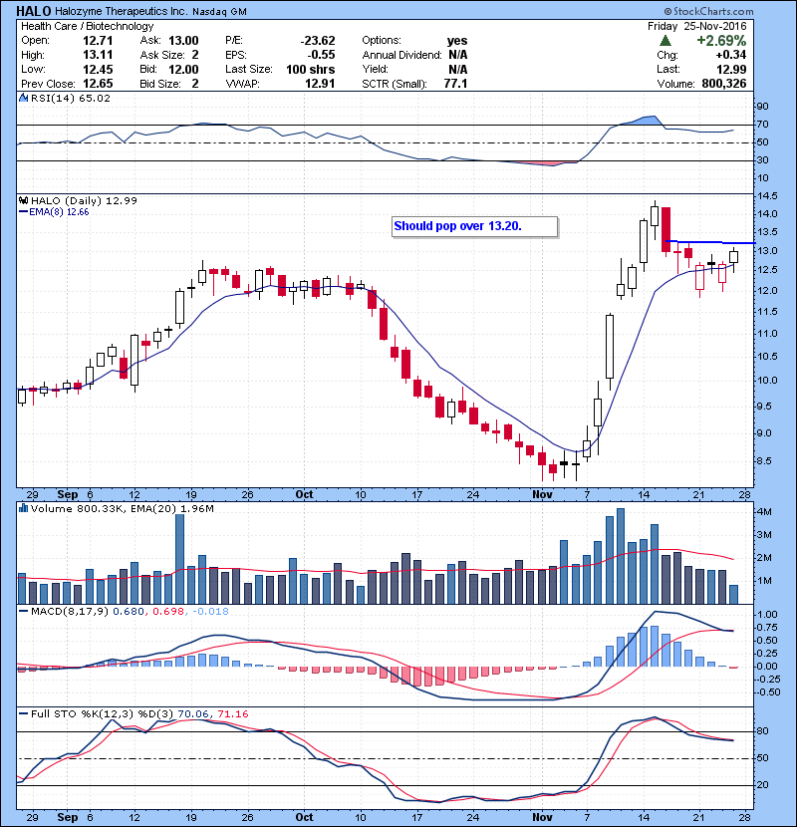This screenshot has height=827, width=797.
Task: Click the Volume bar icon in volume panel
Action: coord(23,508)
